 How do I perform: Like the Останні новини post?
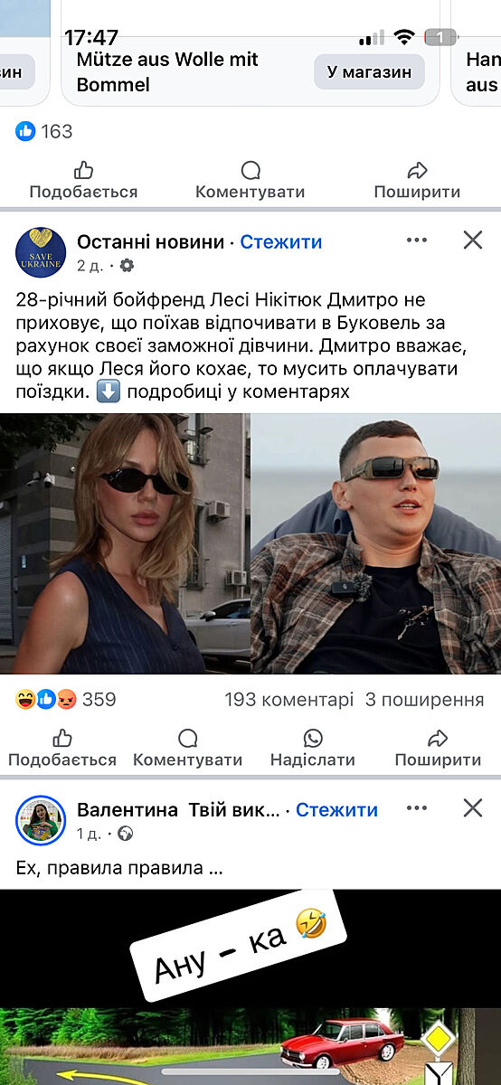62,749
